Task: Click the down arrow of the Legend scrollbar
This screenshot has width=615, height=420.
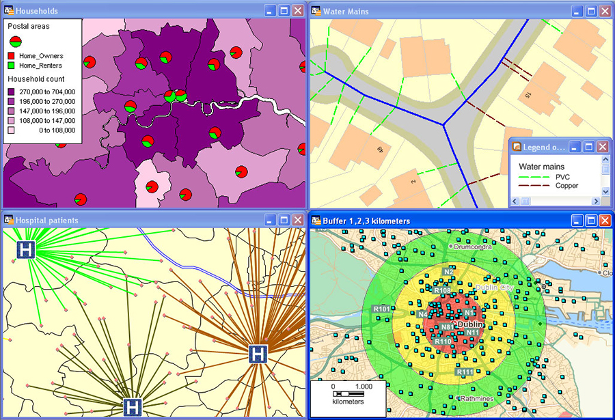Action: (x=605, y=192)
